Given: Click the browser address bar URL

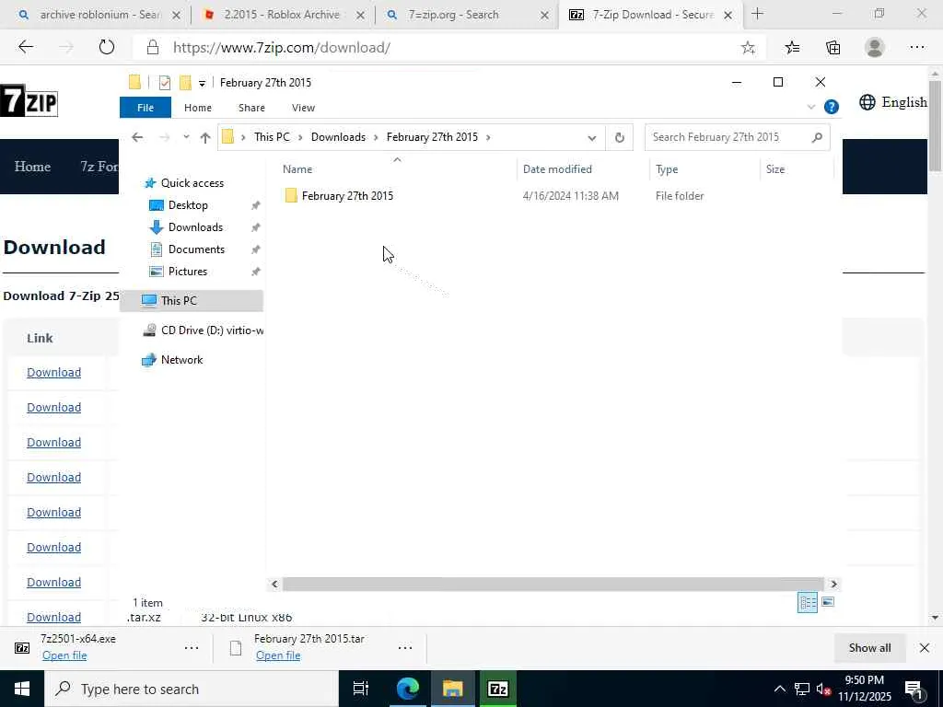Looking at the screenshot, I should 282,48.
